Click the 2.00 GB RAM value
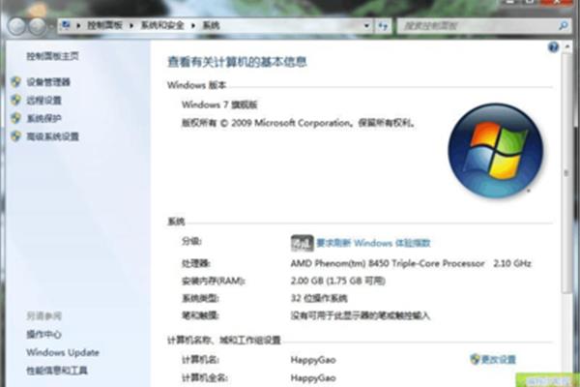 [337, 281]
